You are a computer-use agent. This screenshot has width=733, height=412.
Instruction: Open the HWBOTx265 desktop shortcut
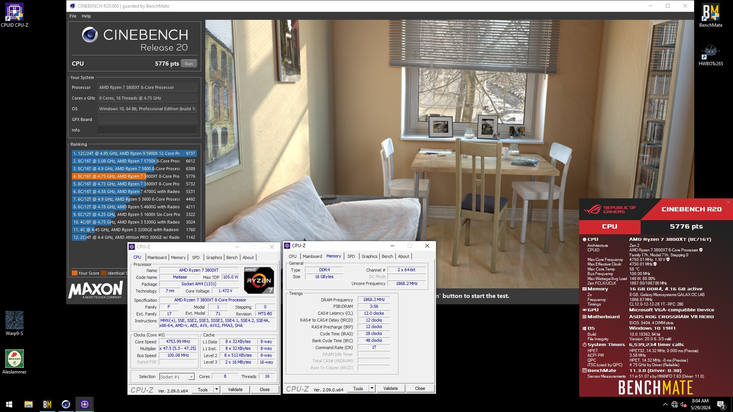[710, 55]
